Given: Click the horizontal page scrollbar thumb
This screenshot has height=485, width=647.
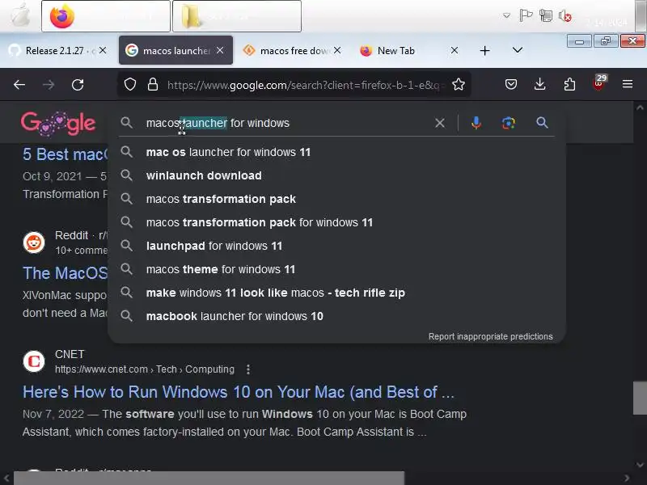Looking at the screenshot, I should pos(209,479).
